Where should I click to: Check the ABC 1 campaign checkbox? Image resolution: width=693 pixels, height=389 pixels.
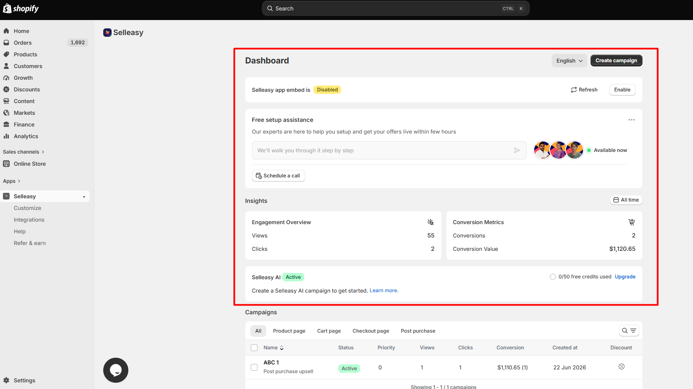[254, 367]
